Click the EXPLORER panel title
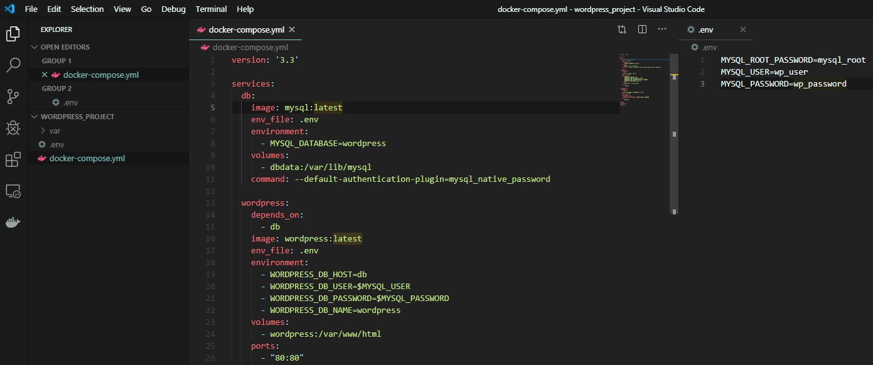This screenshot has height=365, width=873. (56, 29)
